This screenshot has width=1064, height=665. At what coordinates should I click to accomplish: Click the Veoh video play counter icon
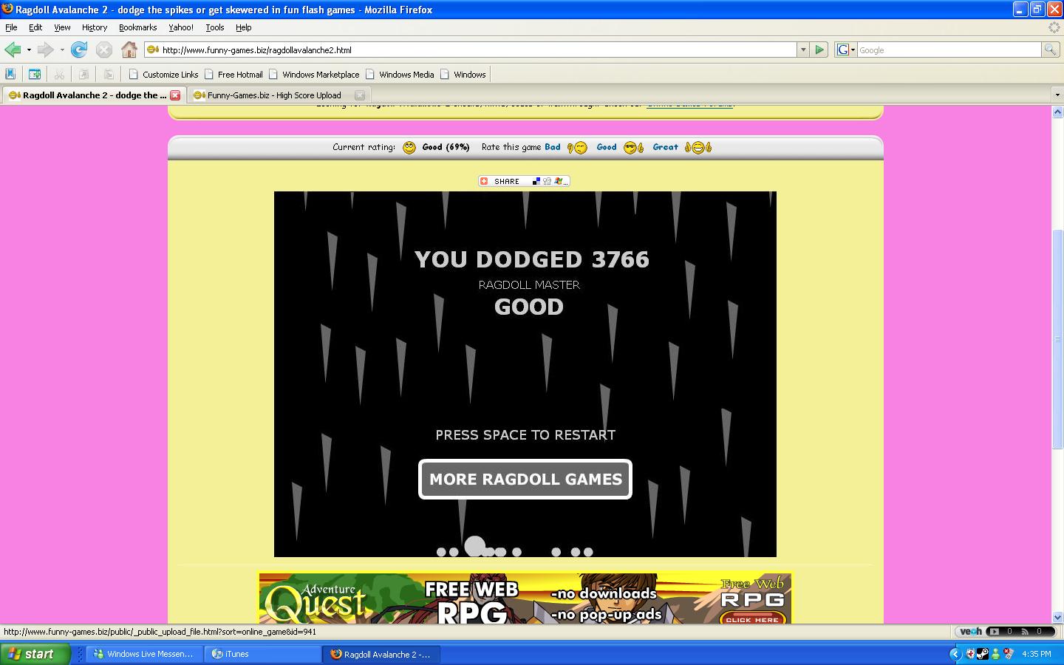[x=993, y=631]
